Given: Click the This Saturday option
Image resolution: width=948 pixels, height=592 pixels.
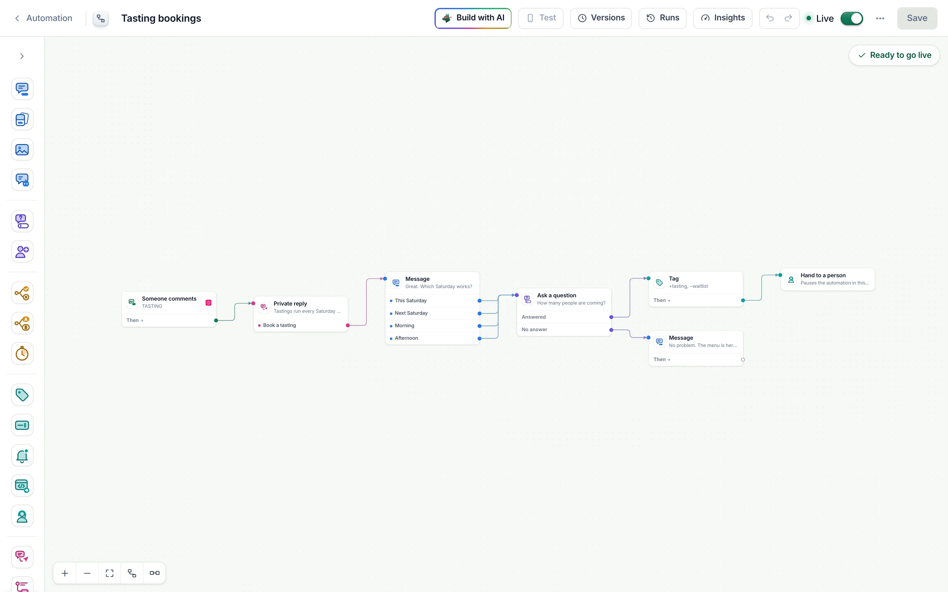Looking at the screenshot, I should 433,301.
